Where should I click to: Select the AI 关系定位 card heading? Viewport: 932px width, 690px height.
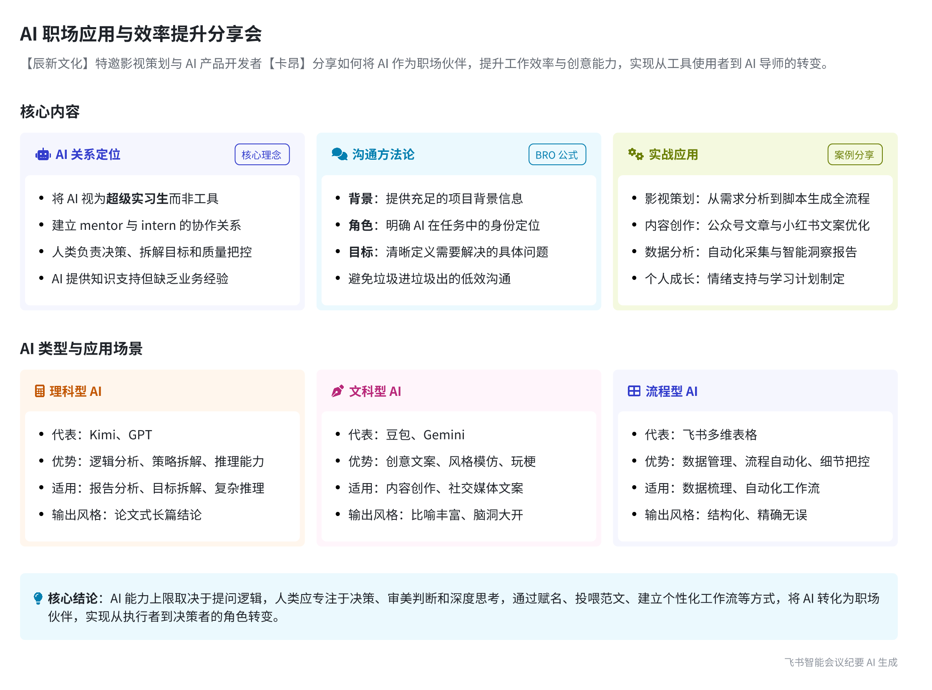[x=88, y=154]
